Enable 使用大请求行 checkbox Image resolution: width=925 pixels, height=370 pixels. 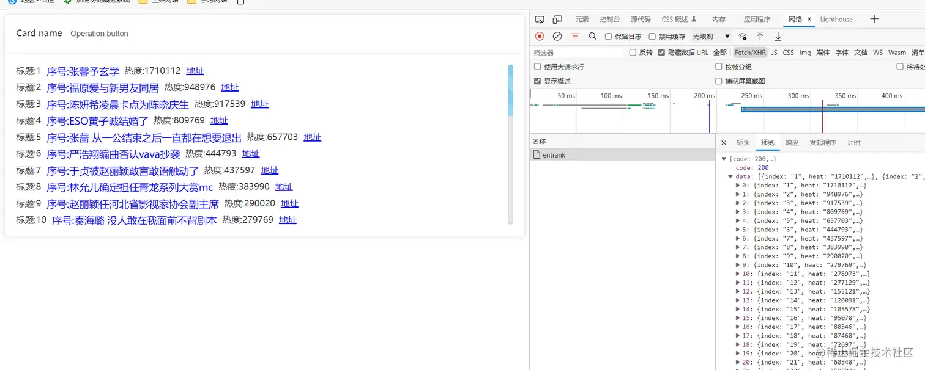537,67
